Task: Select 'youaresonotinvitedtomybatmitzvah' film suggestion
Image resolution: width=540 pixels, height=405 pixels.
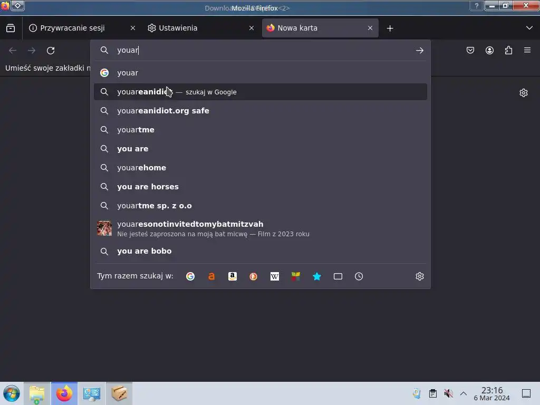Action: [261, 229]
